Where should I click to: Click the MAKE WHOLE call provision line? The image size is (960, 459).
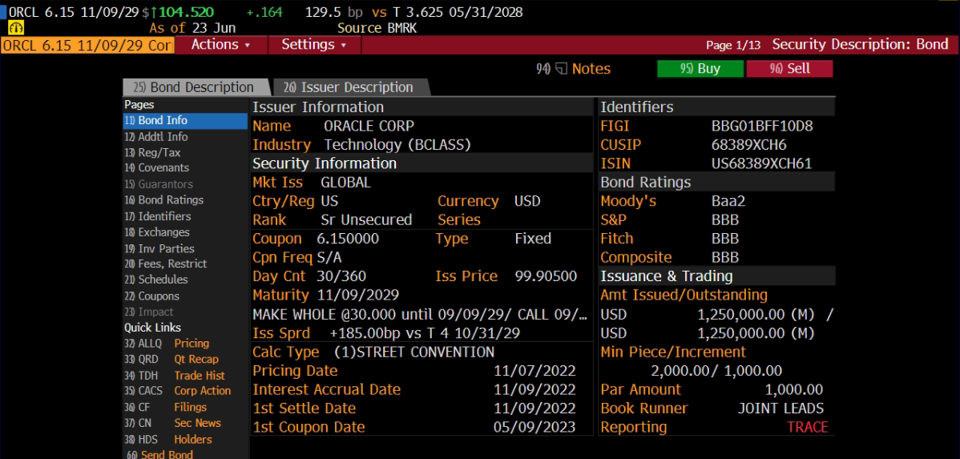(421, 315)
